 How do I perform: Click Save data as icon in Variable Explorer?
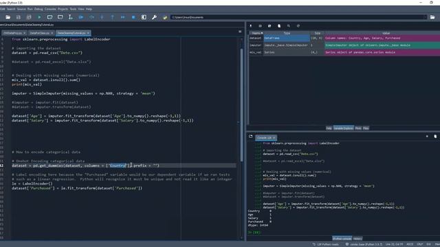tap(269, 26)
